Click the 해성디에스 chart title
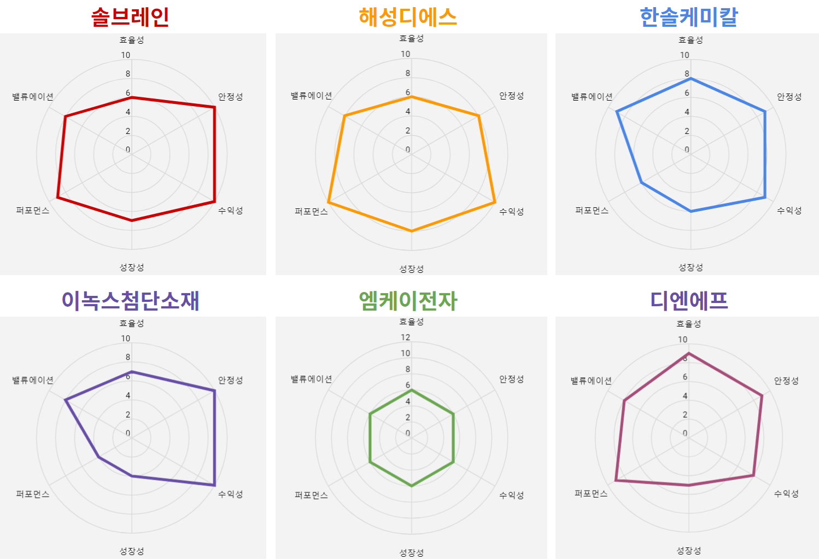This screenshot has width=819, height=560. 407,17
